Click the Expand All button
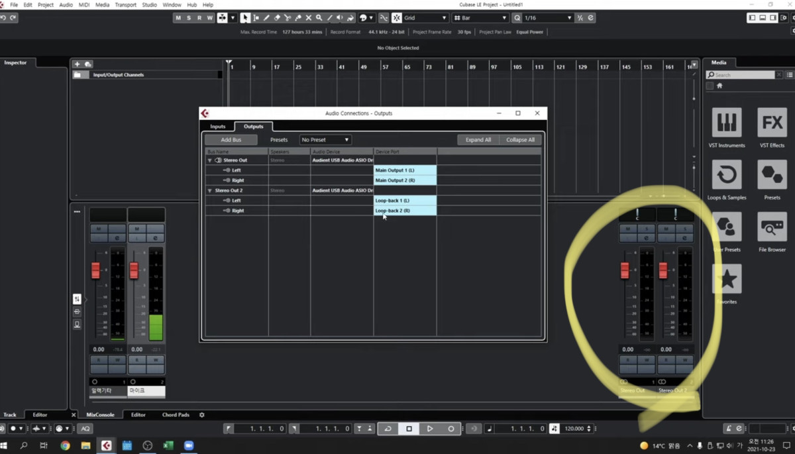Image resolution: width=795 pixels, height=454 pixels. coord(478,140)
